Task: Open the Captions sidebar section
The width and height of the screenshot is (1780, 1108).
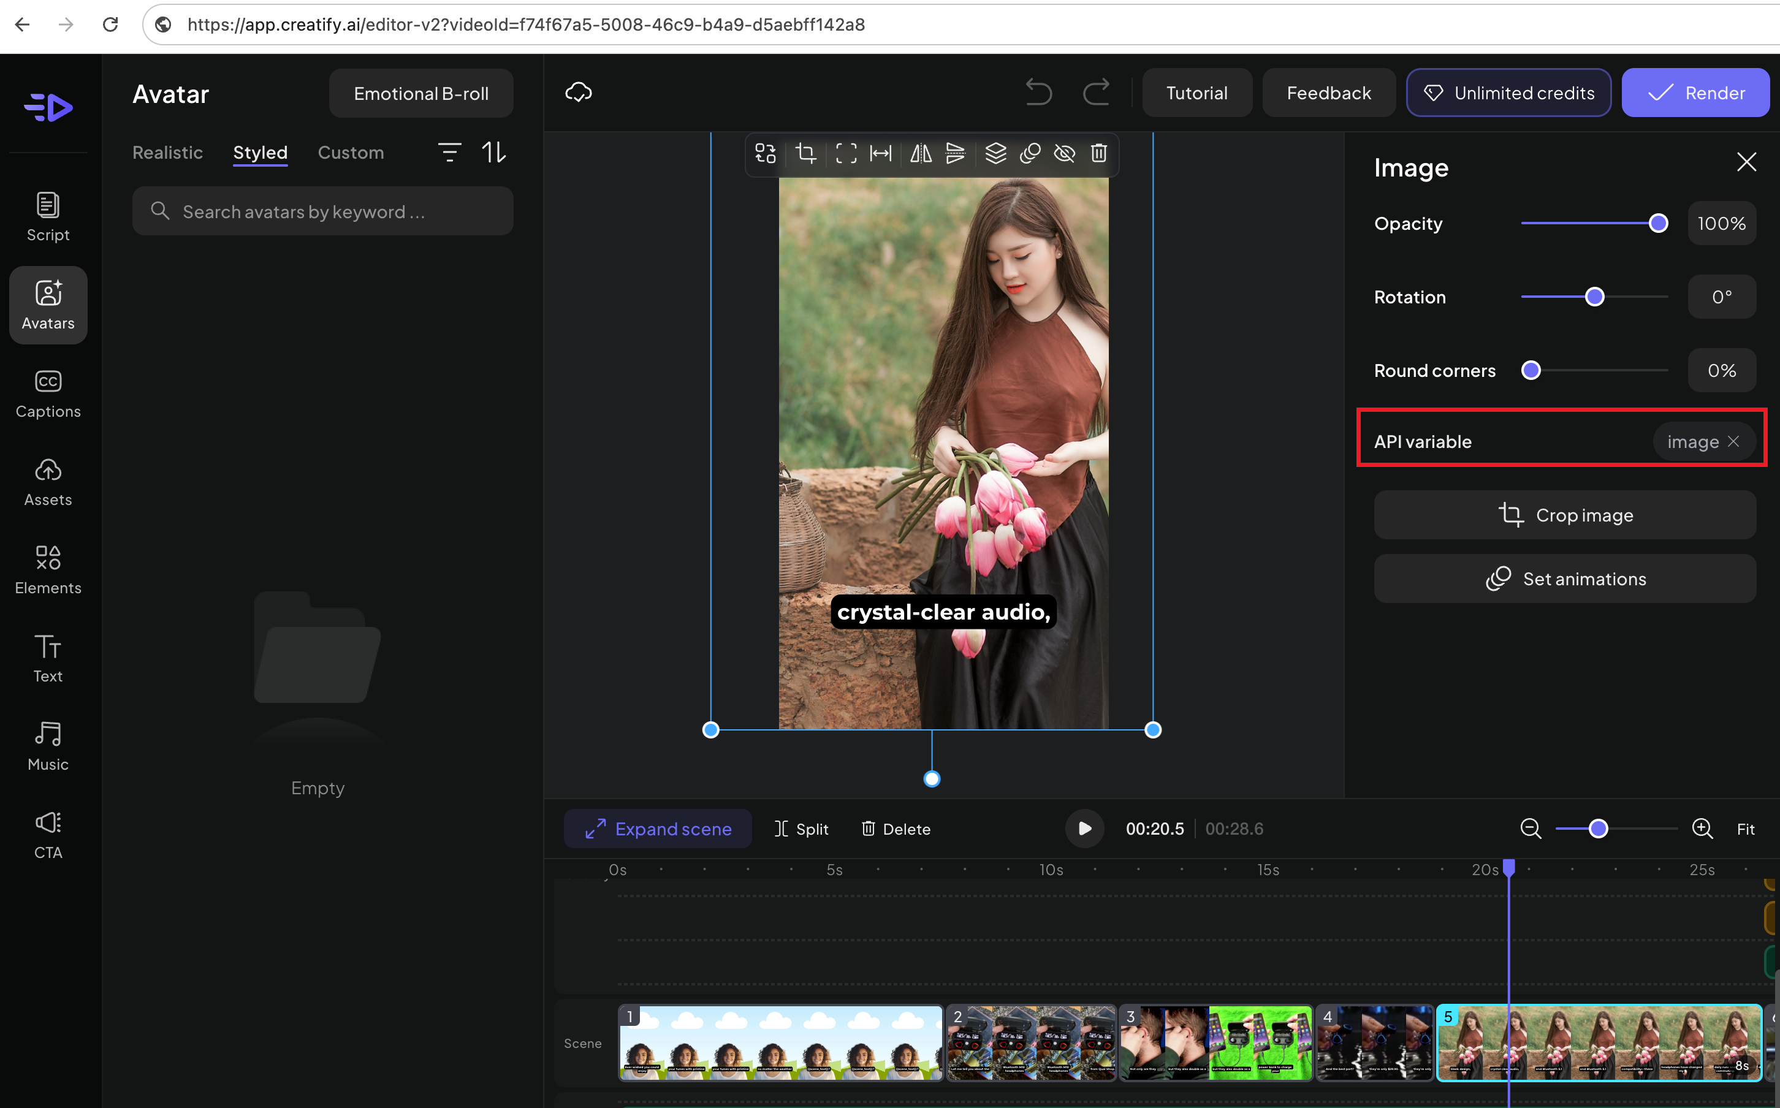Action: 48,393
